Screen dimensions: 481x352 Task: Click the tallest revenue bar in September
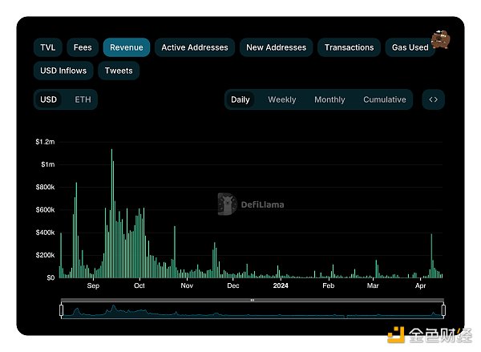(x=111, y=213)
